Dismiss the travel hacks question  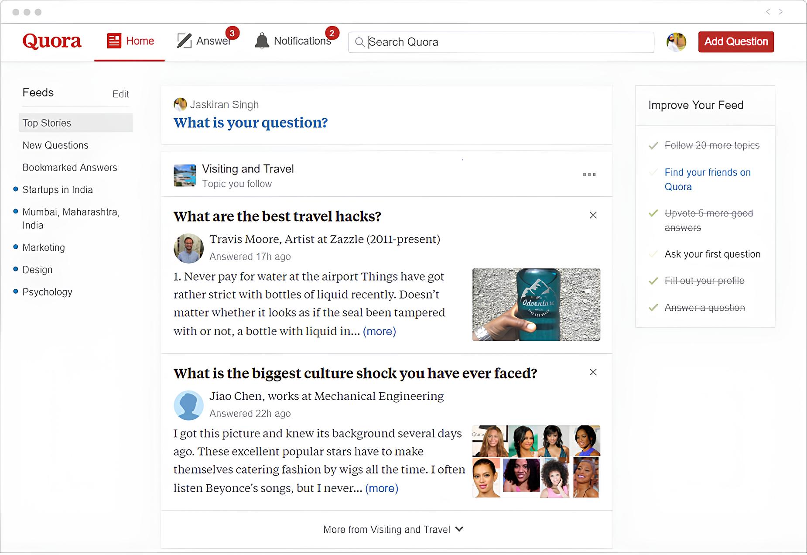[x=593, y=215]
